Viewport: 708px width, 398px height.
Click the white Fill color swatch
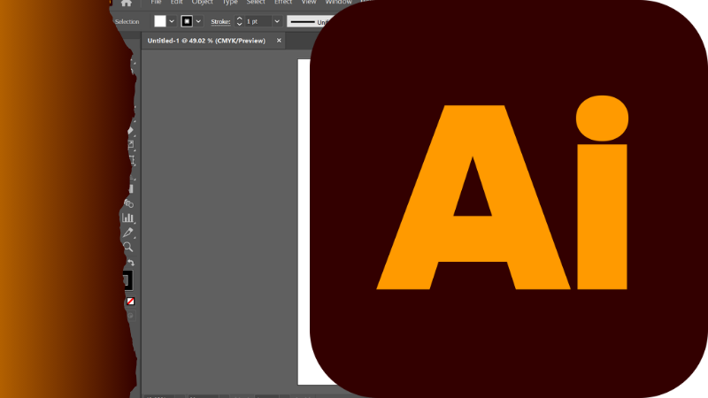(x=160, y=21)
